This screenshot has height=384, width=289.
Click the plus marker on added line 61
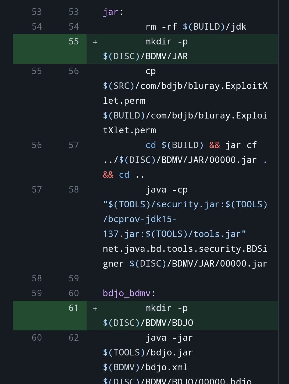95,309
